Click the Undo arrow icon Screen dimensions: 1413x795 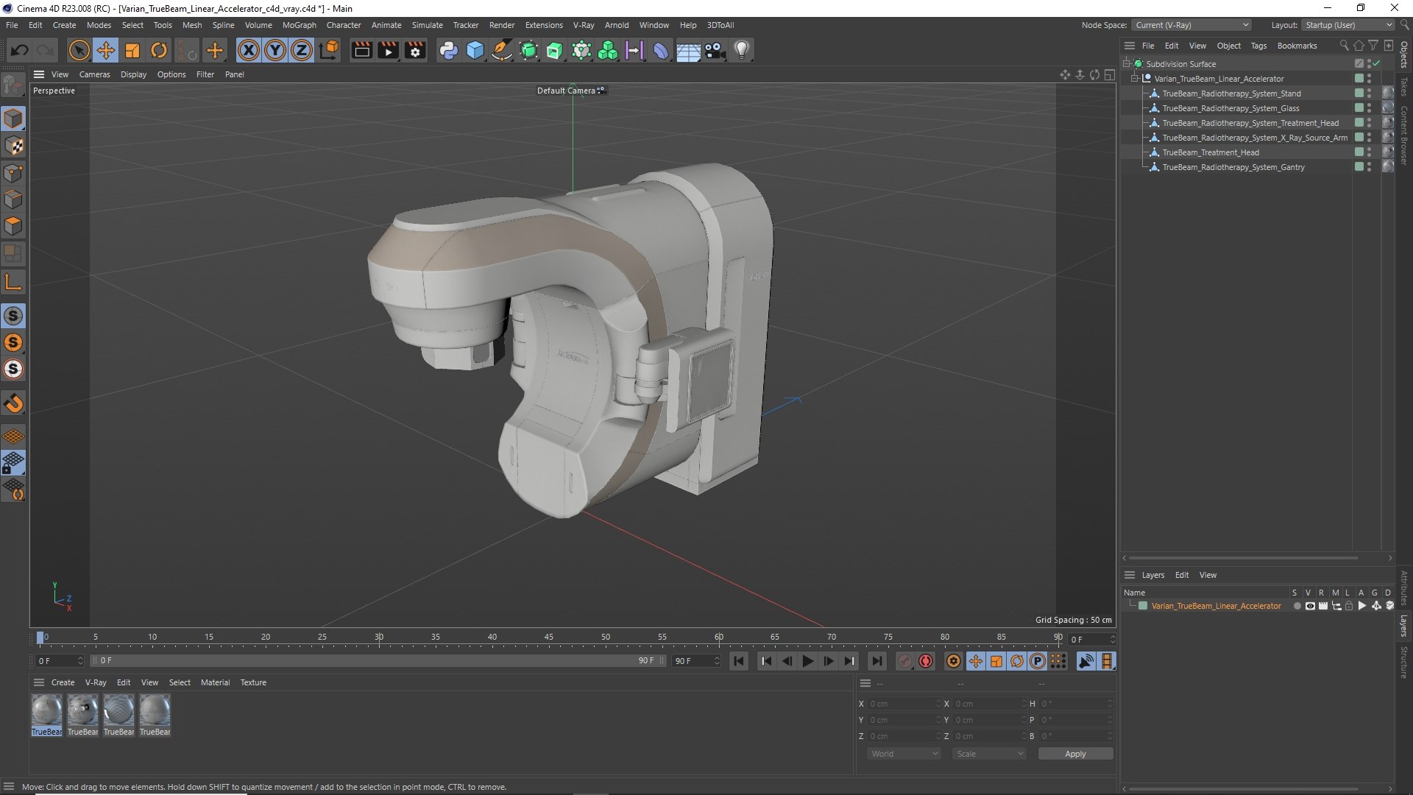[20, 50]
